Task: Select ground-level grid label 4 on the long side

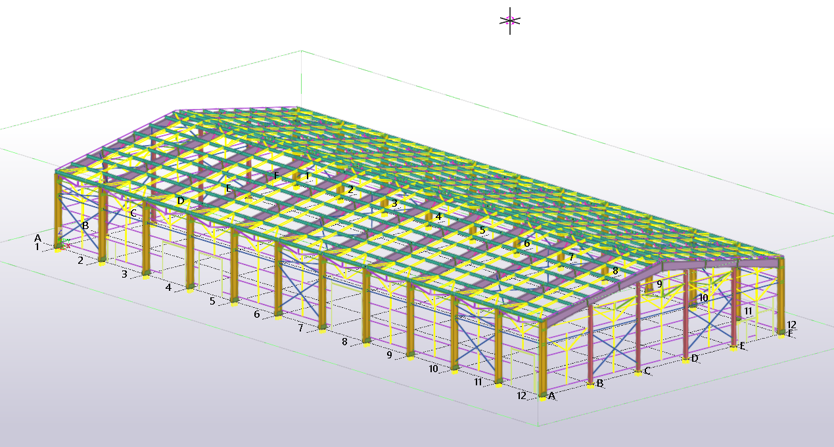Action: coord(168,287)
